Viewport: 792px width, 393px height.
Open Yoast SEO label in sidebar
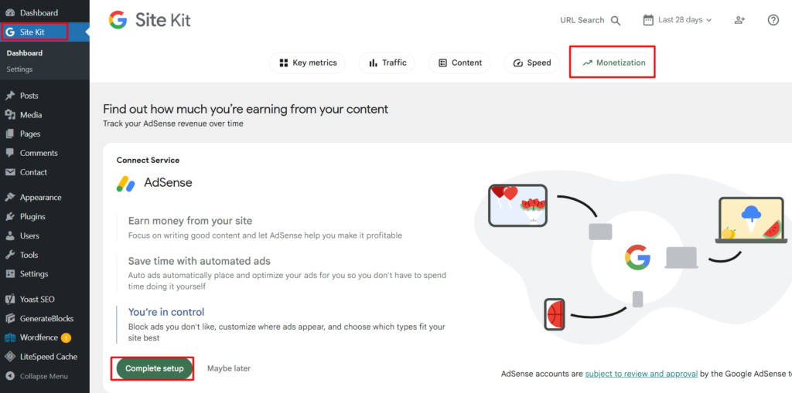click(x=37, y=299)
